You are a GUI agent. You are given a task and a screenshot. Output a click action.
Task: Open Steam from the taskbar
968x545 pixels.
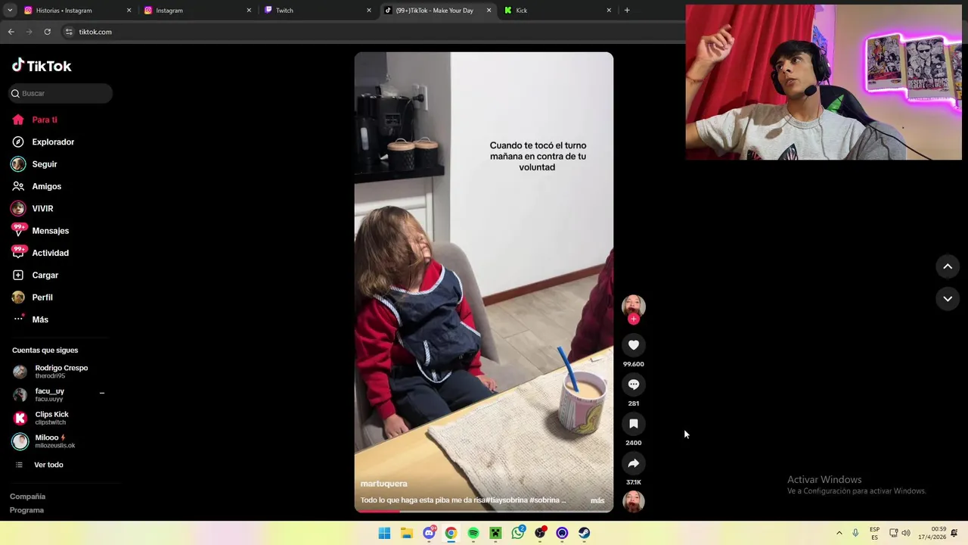pos(584,533)
